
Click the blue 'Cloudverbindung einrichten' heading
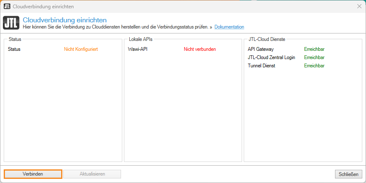[65, 20]
